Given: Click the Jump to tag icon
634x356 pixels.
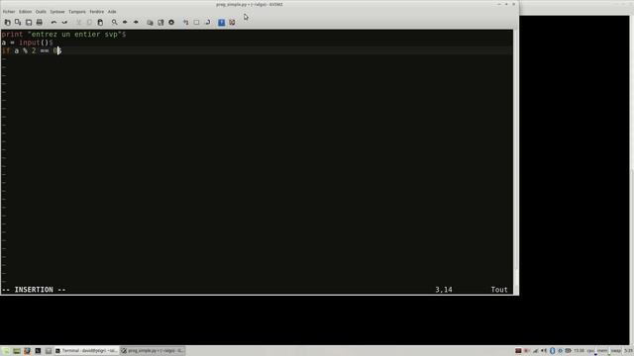Looking at the screenshot, I should 207,22.
